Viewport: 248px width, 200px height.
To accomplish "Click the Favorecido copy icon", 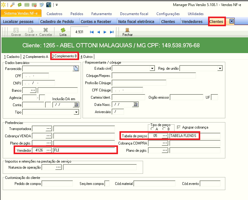I will click(76, 68).
